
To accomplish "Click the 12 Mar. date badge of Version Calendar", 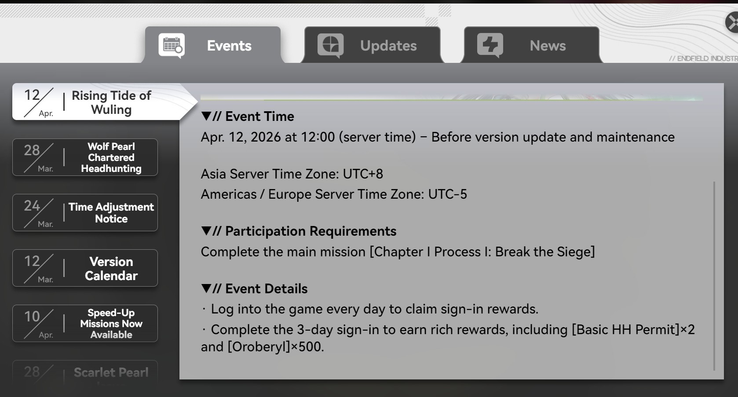I will click(x=39, y=268).
